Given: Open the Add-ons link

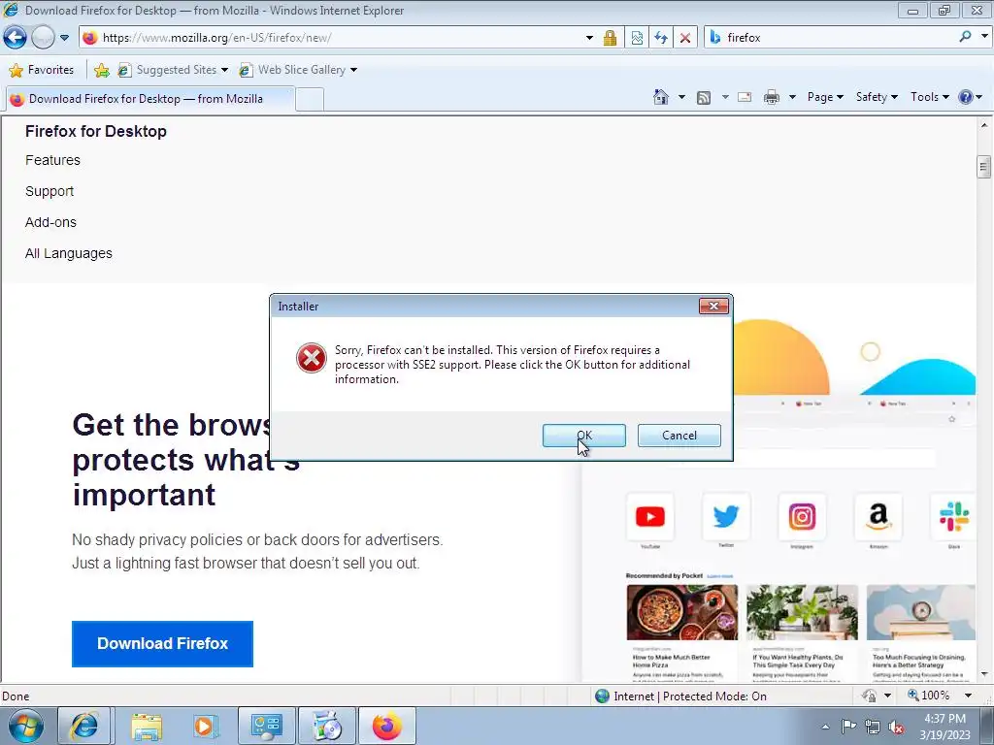Looking at the screenshot, I should pyautogui.click(x=50, y=222).
